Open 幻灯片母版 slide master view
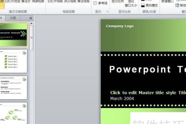The height and width of the screenshot is (124, 186). point(55,1)
